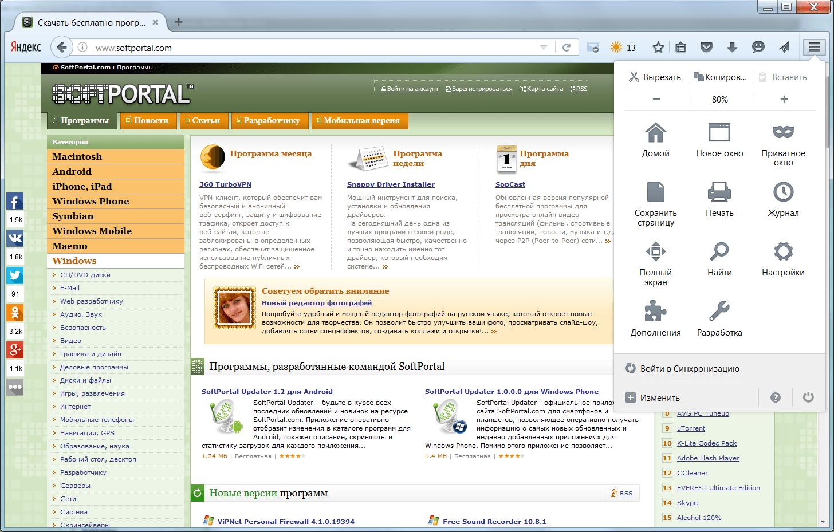Select the Windows Phone category

click(x=116, y=202)
